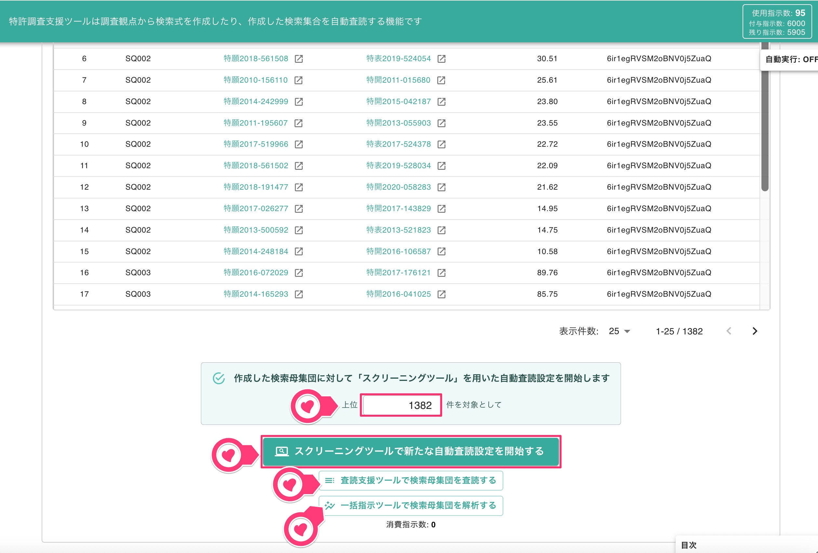Open external link icon beside 特願2018-191477
This screenshot has height=553, width=818.
298,187
